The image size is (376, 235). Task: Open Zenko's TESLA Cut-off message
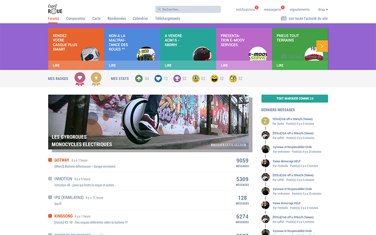(x=292, y=119)
